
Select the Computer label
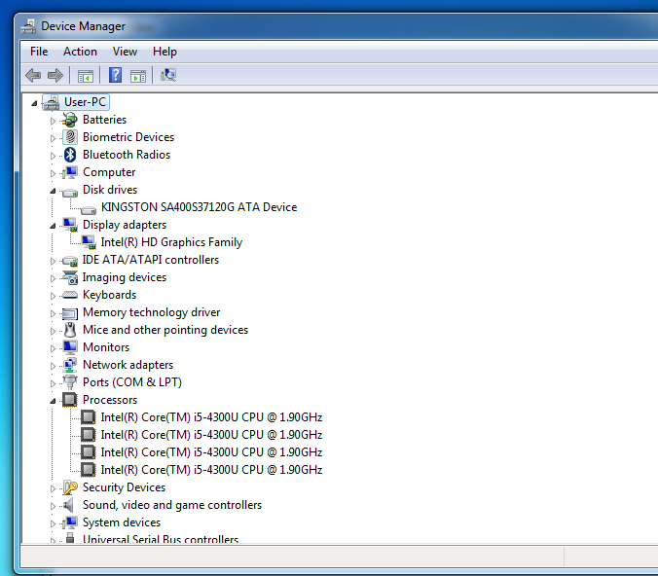[x=109, y=172]
